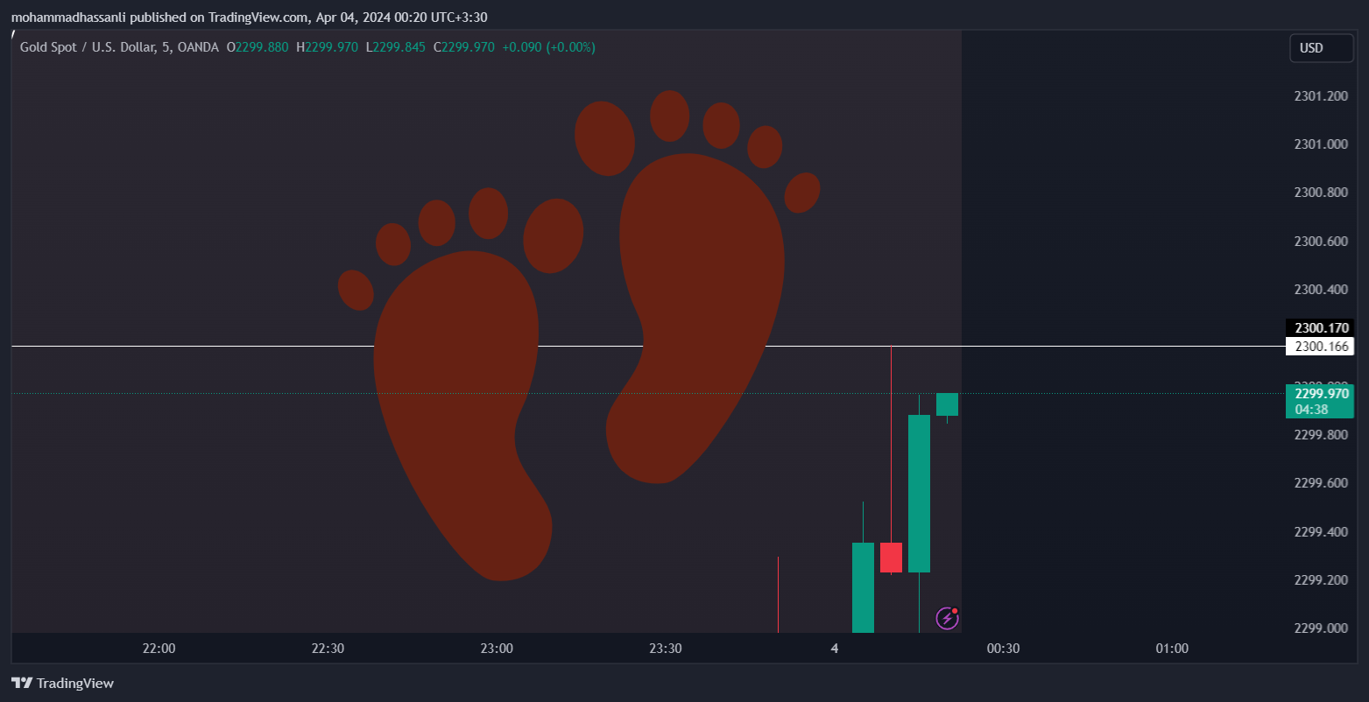Click the mohammadhassanli publisher text
This screenshot has width=1369, height=702.
[69, 17]
